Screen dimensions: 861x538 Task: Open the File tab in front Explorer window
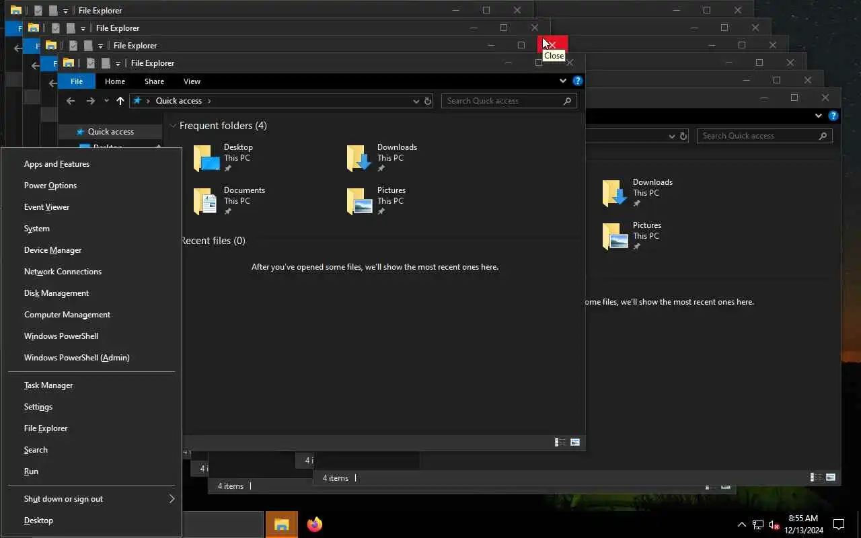tap(77, 81)
